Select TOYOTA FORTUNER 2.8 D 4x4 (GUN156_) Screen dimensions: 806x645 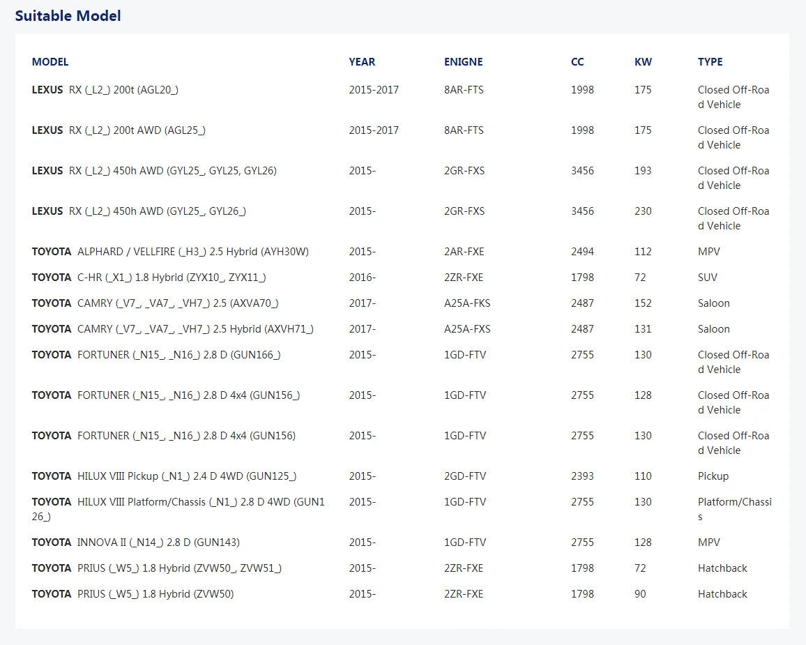[166, 395]
